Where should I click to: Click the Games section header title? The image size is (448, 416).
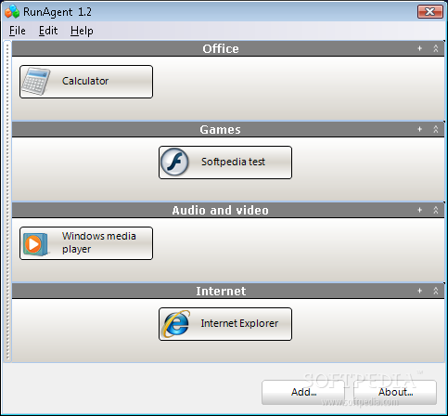pos(220,130)
